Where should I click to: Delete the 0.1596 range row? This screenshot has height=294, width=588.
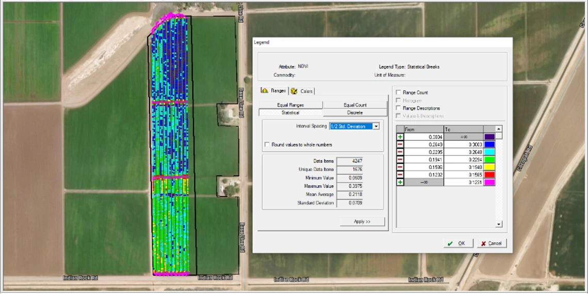click(x=400, y=167)
